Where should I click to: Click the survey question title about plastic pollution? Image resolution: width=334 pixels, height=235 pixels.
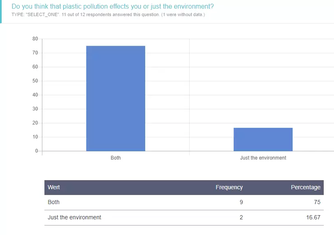point(112,7)
